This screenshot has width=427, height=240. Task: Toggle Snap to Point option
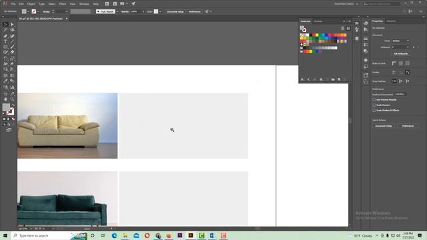pyautogui.click(x=394, y=81)
